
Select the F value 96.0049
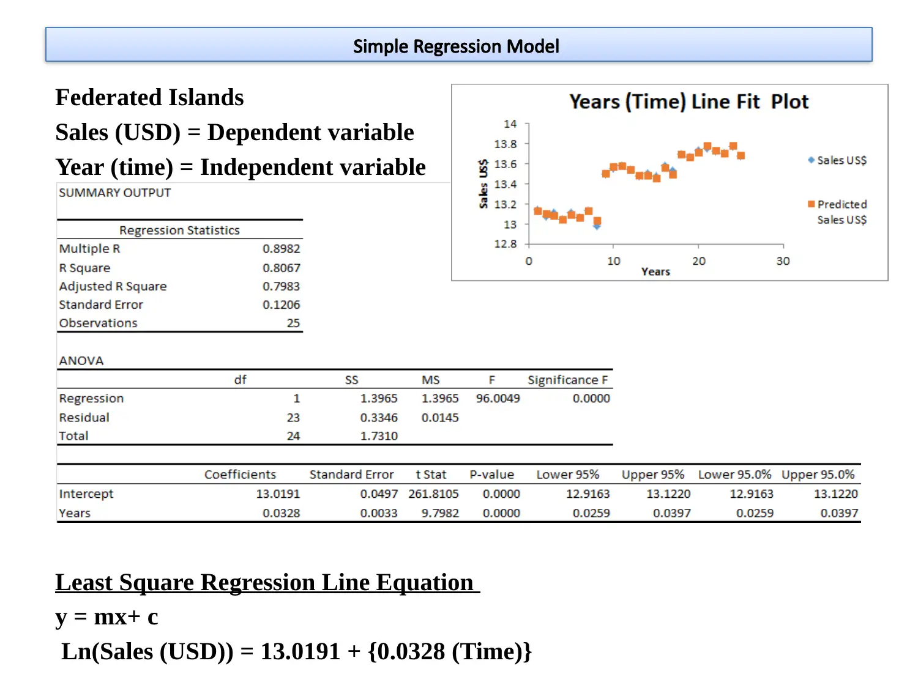[498, 398]
